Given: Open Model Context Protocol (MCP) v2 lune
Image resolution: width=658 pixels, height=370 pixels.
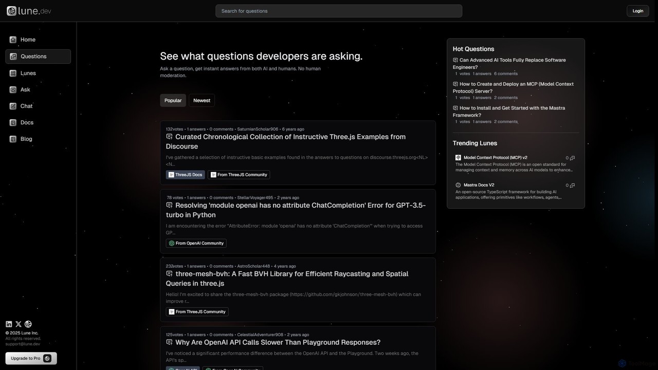Looking at the screenshot, I should click(x=496, y=158).
